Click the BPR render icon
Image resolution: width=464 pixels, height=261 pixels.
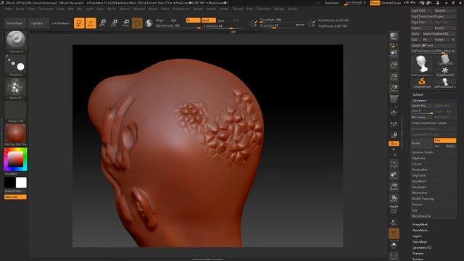(x=394, y=37)
